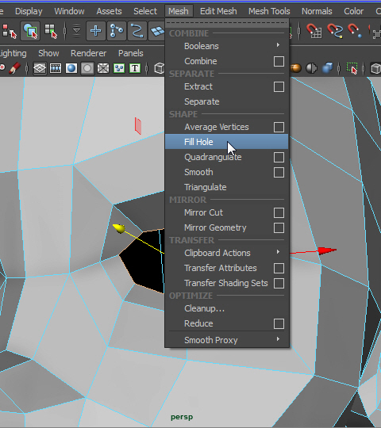Open the Display menu
The image size is (381, 428).
(29, 11)
